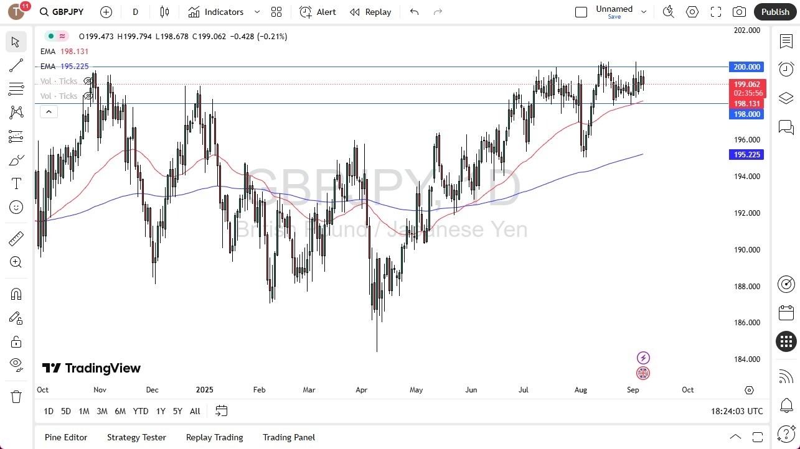Select the 1Y time range
The height and width of the screenshot is (449, 800).
click(x=160, y=411)
